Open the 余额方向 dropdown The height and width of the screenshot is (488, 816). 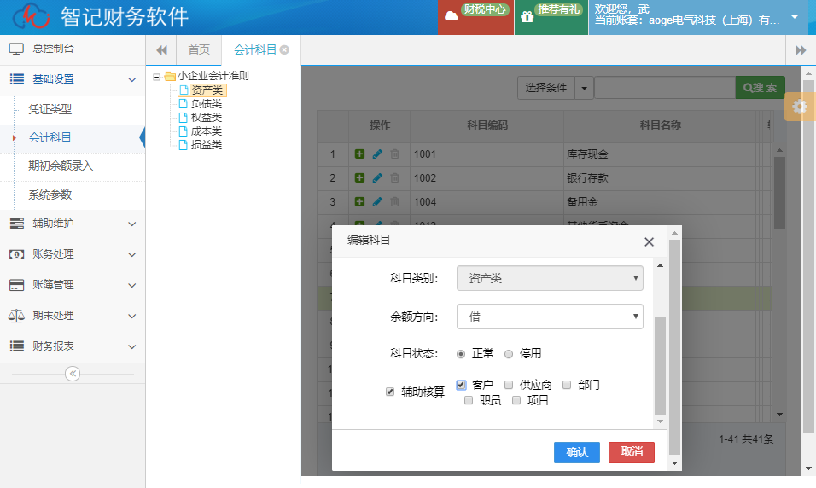click(550, 317)
